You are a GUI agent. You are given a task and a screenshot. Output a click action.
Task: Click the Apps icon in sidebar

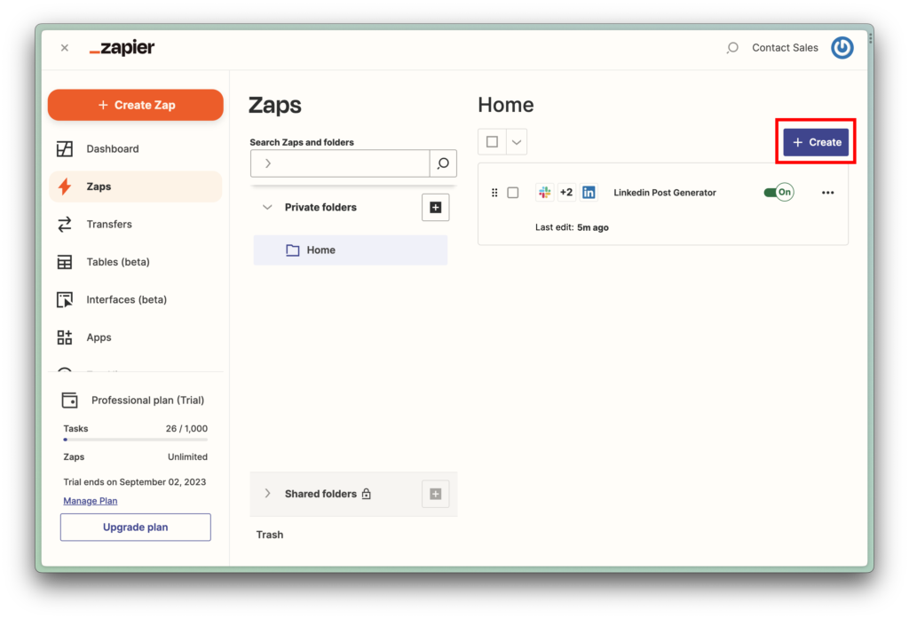(x=64, y=337)
